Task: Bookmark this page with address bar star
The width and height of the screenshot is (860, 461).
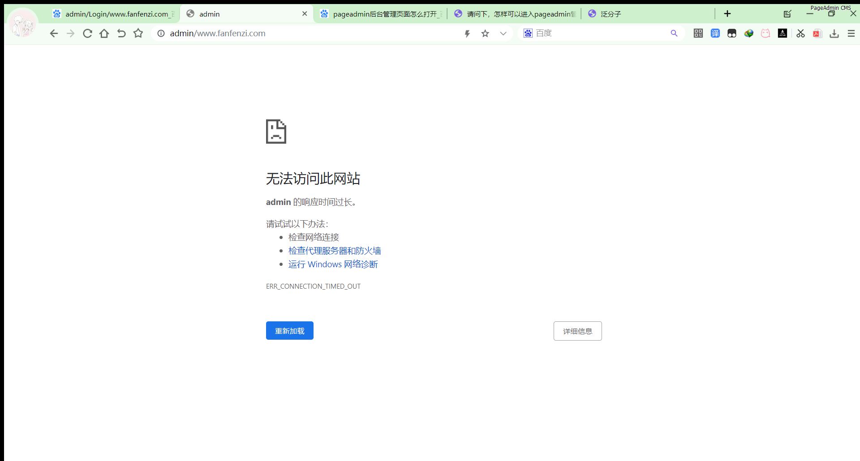Action: [485, 34]
